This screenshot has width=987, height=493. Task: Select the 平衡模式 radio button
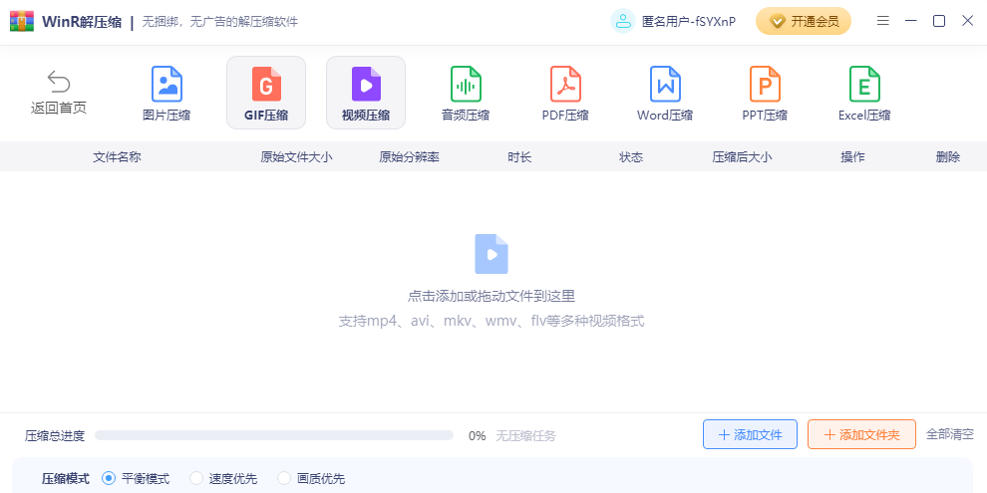[109, 479]
